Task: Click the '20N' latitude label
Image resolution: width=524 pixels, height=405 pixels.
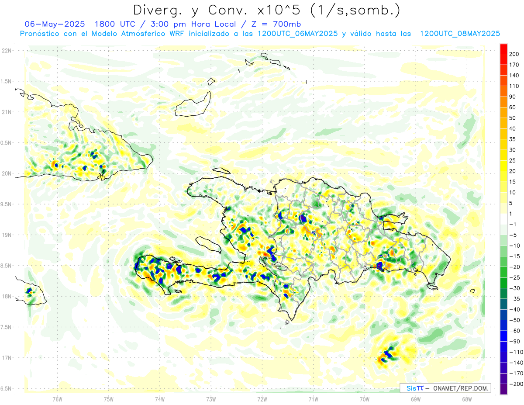Action: tap(7, 173)
